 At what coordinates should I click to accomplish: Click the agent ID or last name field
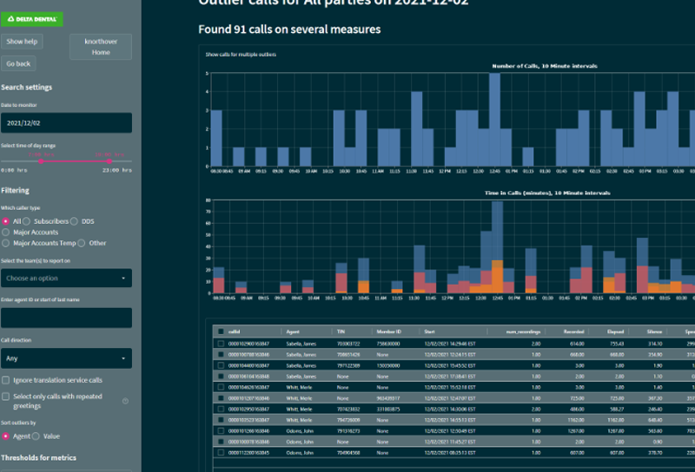click(x=66, y=318)
